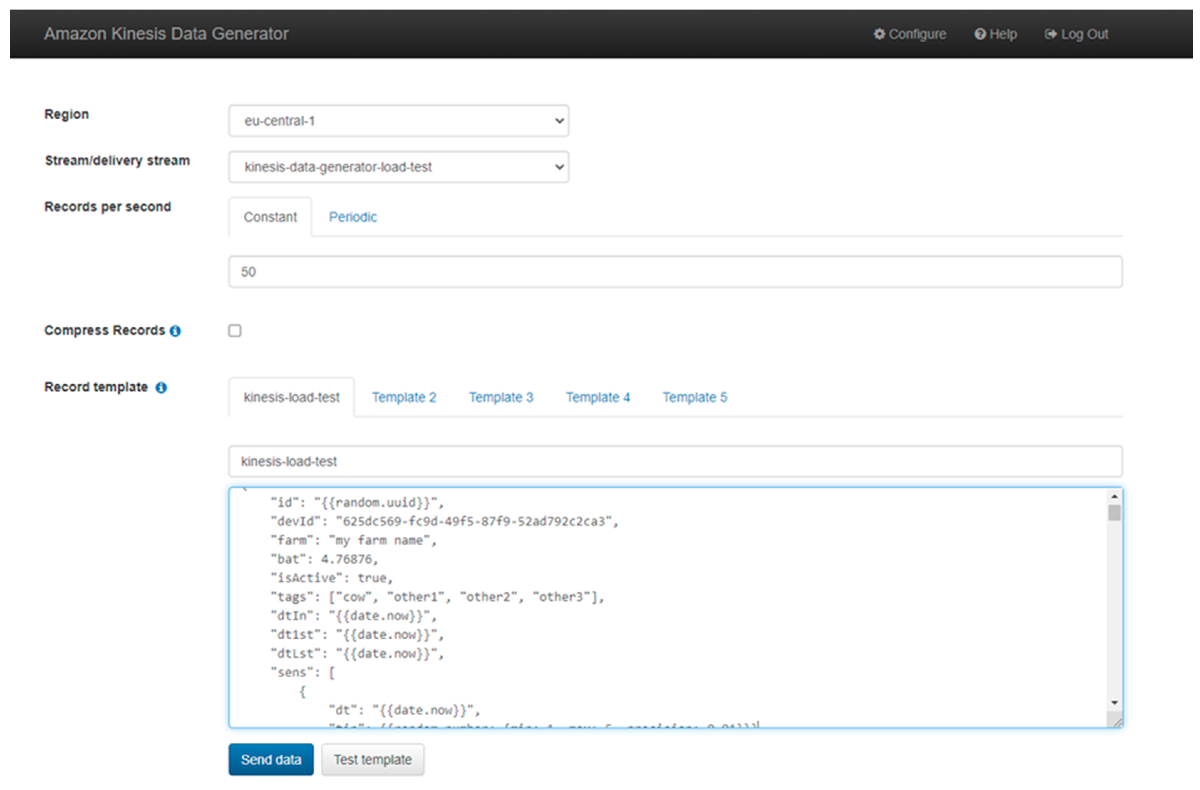Switch to Periodic records tab
1200x790 pixels.
352,217
